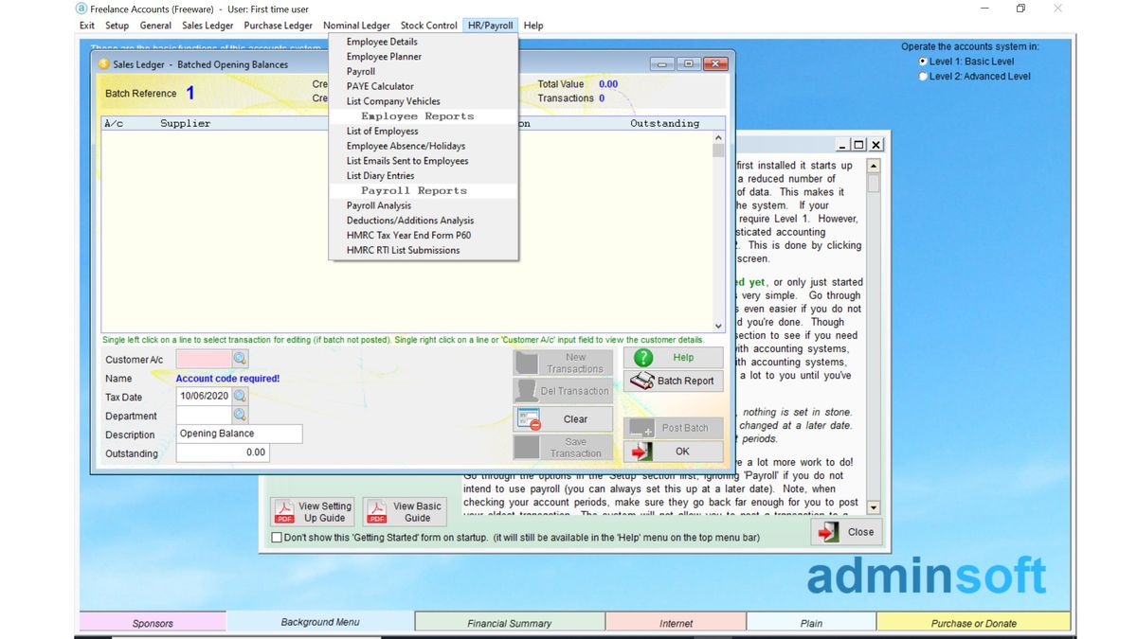Image resolution: width=1137 pixels, height=639 pixels.
Task: Click the green Help question mark icon
Action: pyautogui.click(x=641, y=357)
